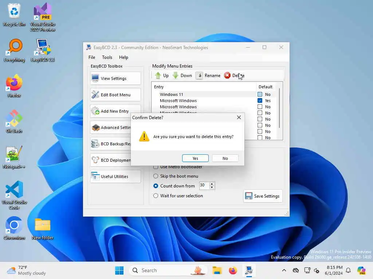Open Everything search desktop shortcut
Screen dimensions: 373x279
(14, 50)
